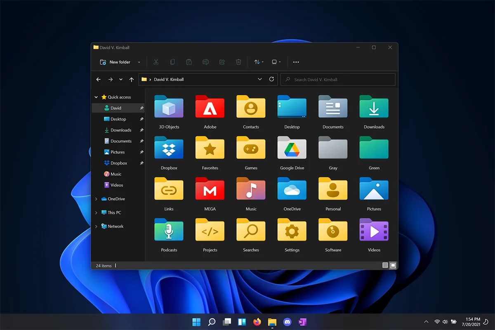Collapse the Quick access section

point(96,97)
